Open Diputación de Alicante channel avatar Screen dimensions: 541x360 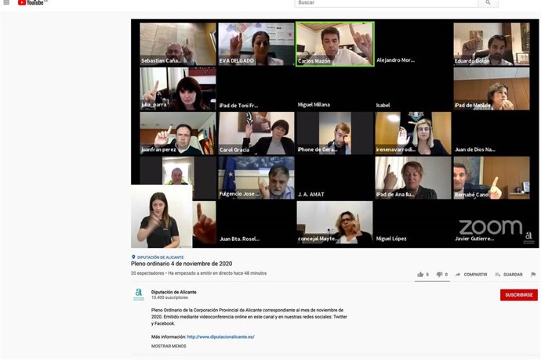click(139, 295)
